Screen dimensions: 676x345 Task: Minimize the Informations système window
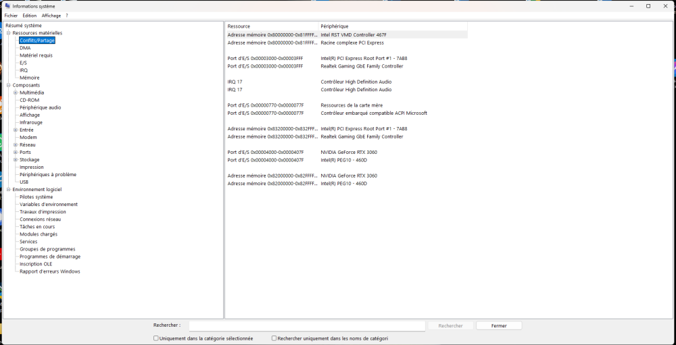pos(631,6)
